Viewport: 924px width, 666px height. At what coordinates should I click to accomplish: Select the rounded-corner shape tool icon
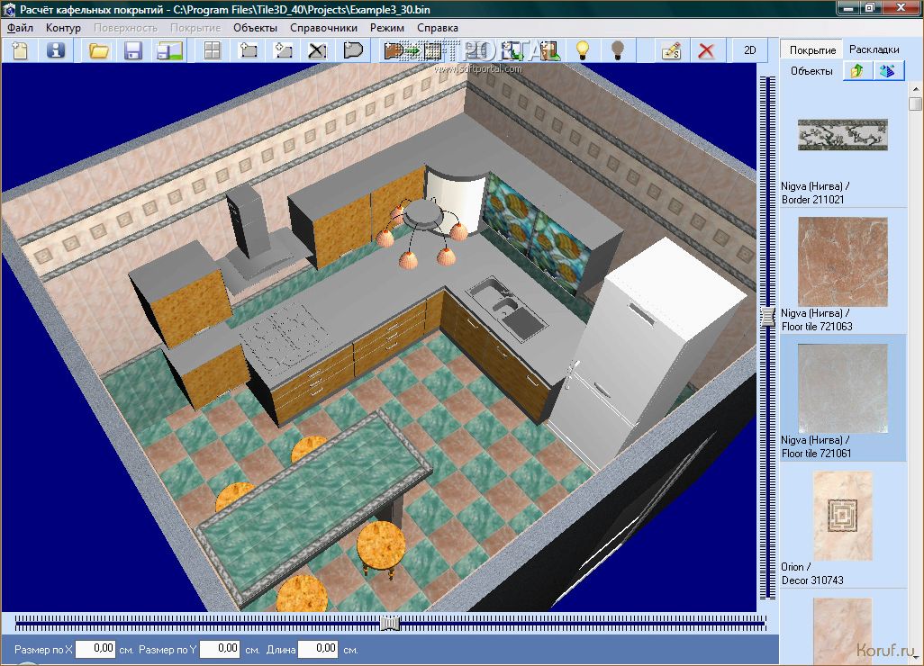(x=352, y=50)
